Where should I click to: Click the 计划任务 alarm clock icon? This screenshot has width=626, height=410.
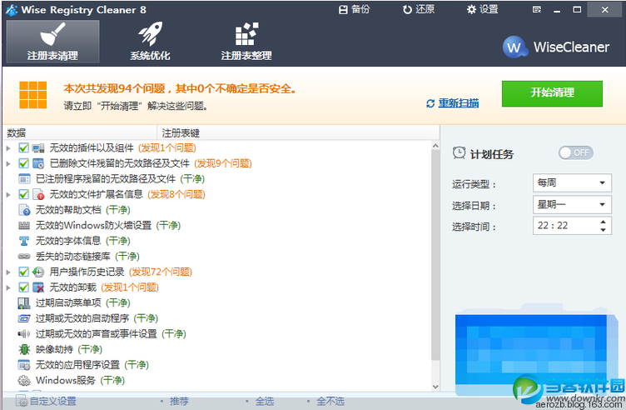tap(460, 152)
